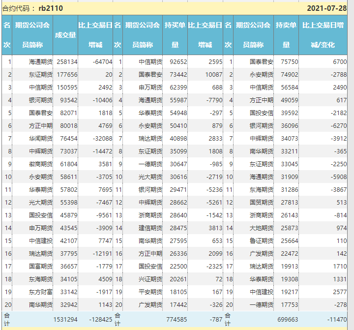This screenshot has width=354, height=330.
Task: Select 大地期货 in the short position ranking
Action: click(262, 228)
